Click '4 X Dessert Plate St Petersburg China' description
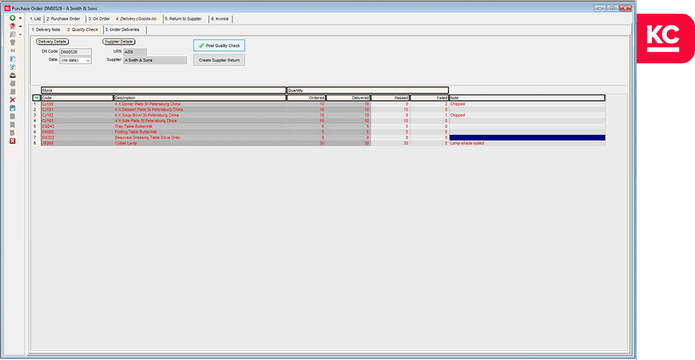695x360 pixels. click(x=149, y=109)
